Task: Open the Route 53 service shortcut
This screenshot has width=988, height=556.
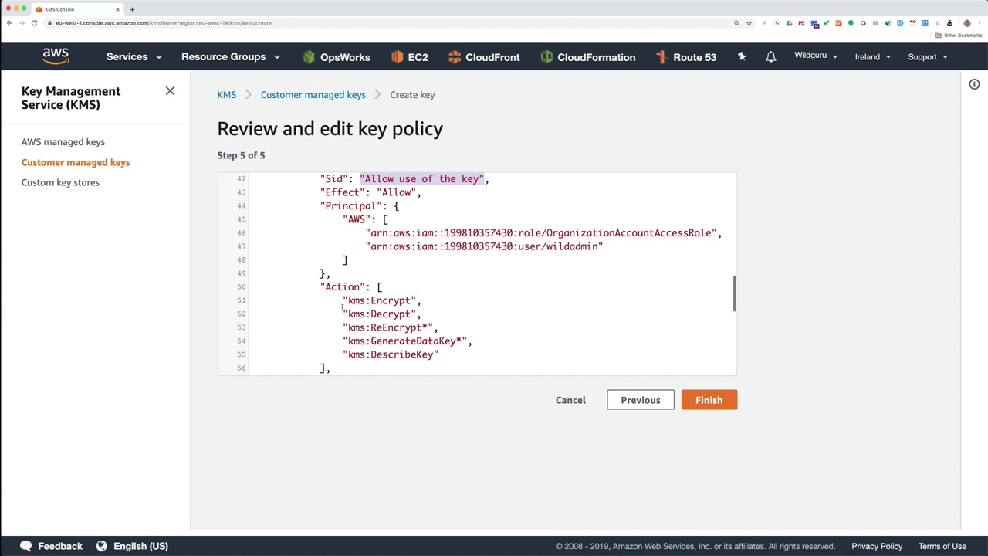Action: point(685,57)
